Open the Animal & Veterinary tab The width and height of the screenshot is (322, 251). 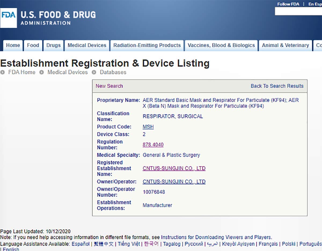(x=285, y=45)
